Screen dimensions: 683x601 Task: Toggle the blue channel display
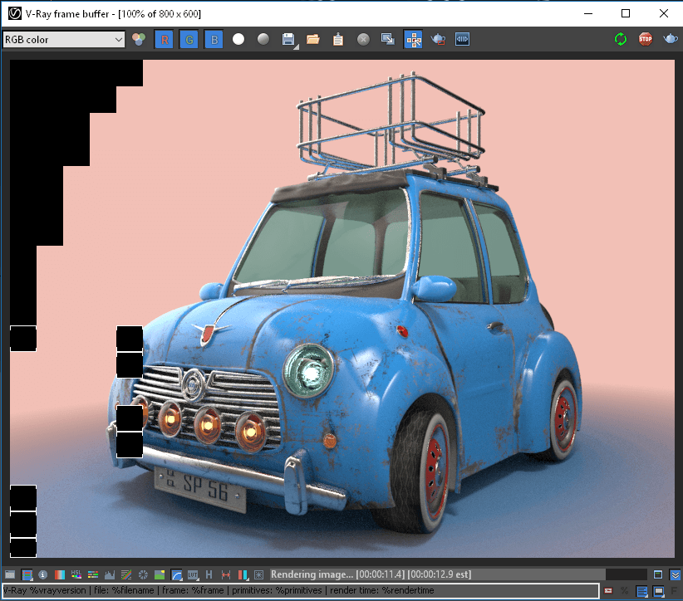point(214,39)
